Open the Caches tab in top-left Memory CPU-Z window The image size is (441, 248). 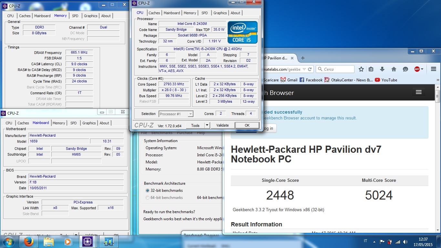click(x=25, y=16)
